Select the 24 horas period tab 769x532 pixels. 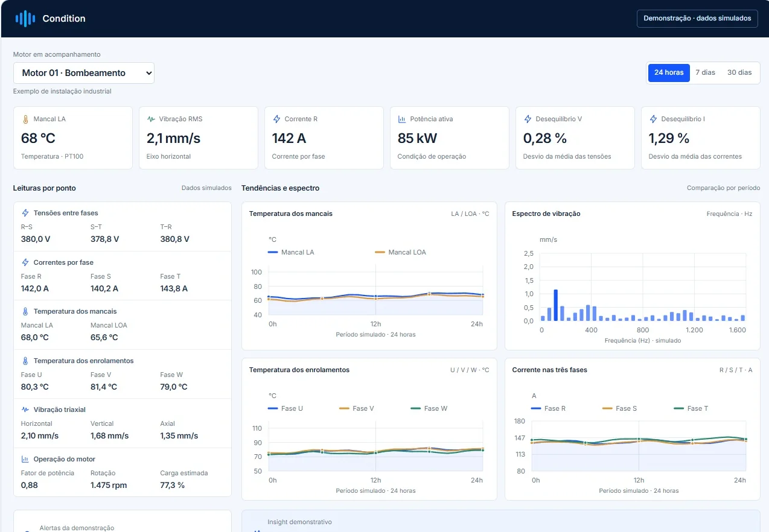669,72
